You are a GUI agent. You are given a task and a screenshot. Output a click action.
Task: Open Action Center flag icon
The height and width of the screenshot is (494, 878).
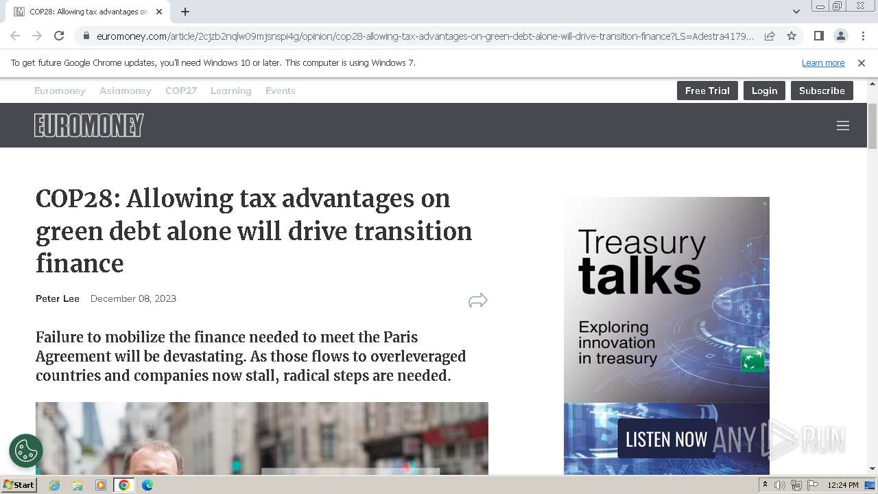click(813, 485)
